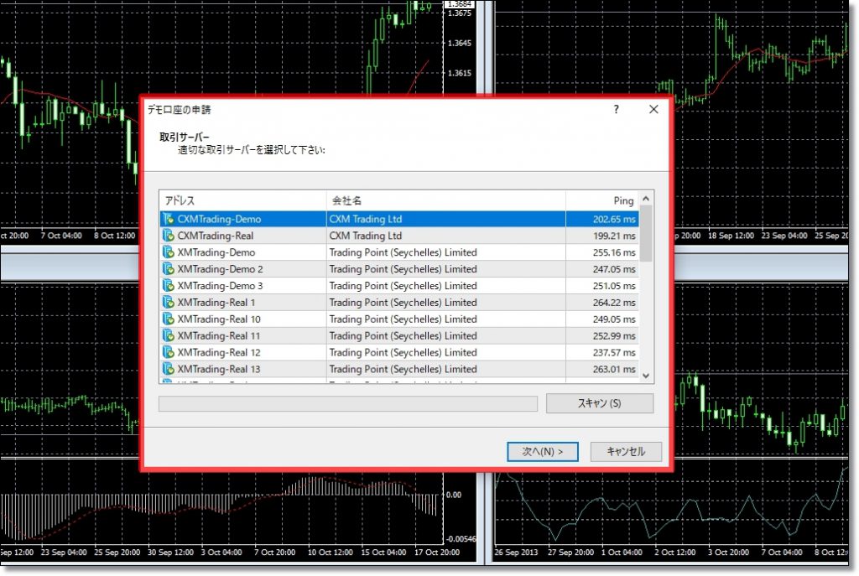Screen dimensions: 859x576
Task: Select the XMTrading-Demo 2 server row
Action: click(399, 269)
